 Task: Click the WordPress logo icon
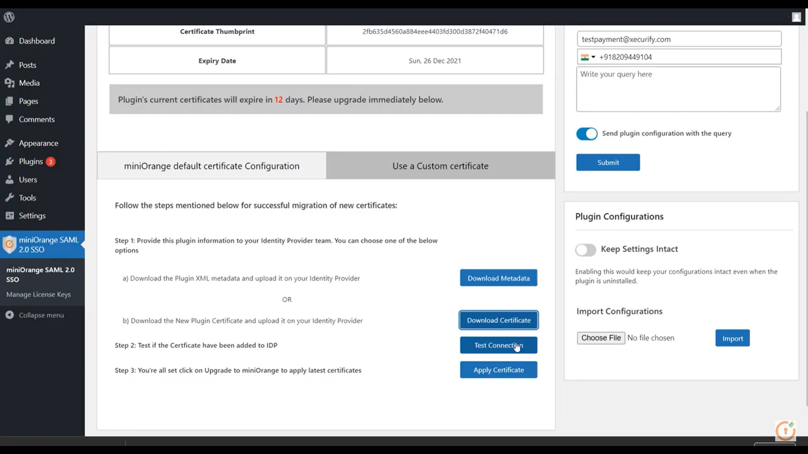[x=9, y=17]
